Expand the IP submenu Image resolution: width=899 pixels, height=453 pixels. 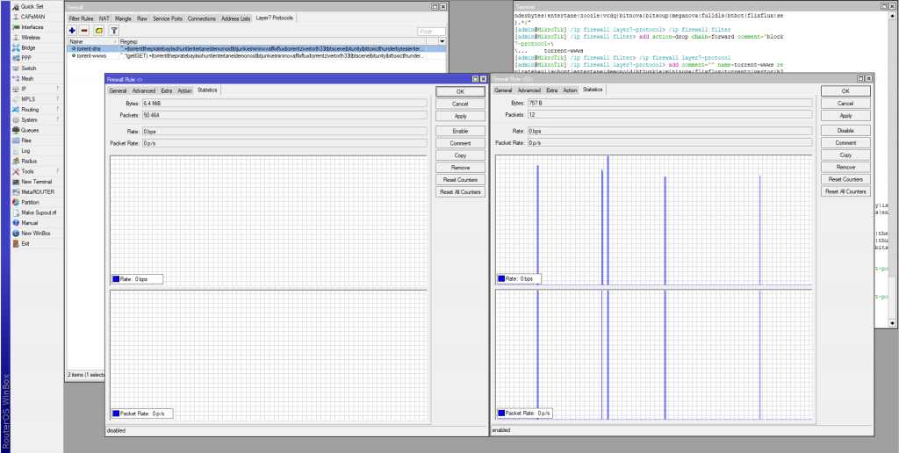(x=26, y=89)
